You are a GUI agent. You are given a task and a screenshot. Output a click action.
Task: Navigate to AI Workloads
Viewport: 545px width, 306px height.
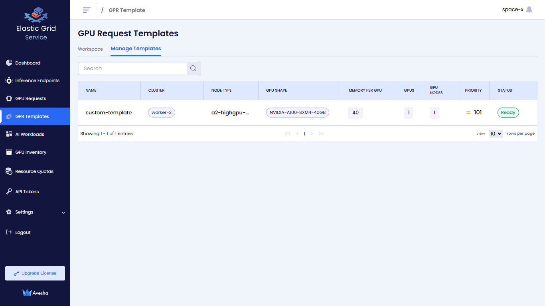pyautogui.click(x=30, y=134)
